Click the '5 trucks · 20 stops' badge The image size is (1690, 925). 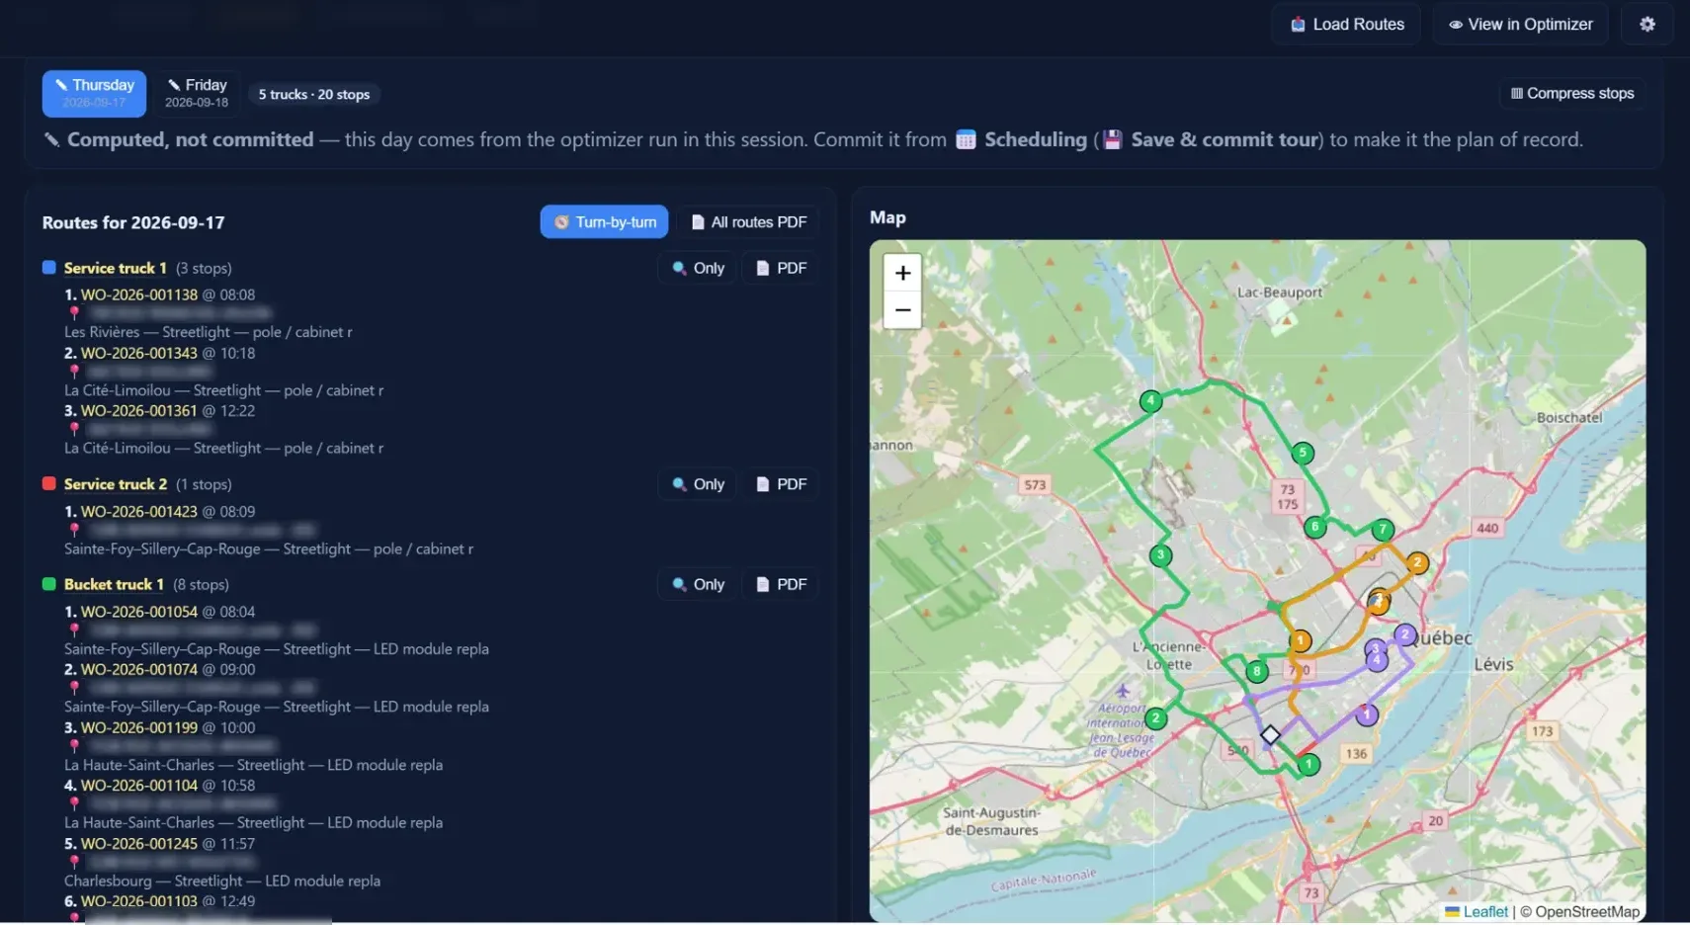314,95
